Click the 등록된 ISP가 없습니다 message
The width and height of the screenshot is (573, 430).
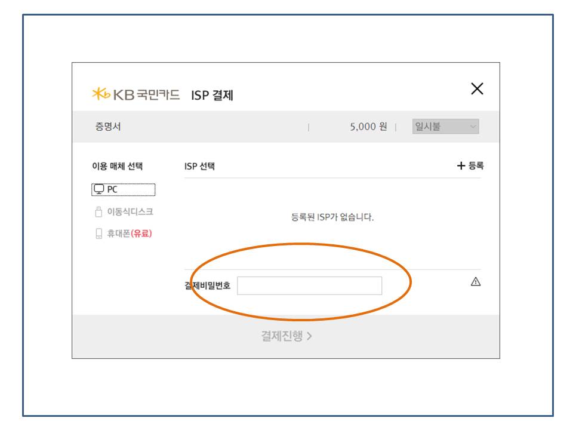[x=332, y=217]
